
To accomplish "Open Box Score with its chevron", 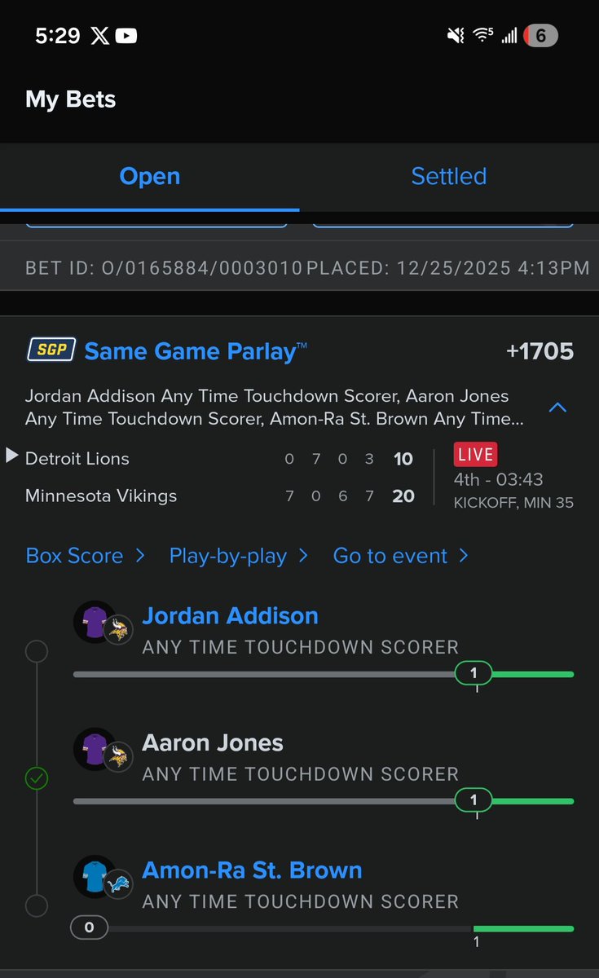I will 86,556.
